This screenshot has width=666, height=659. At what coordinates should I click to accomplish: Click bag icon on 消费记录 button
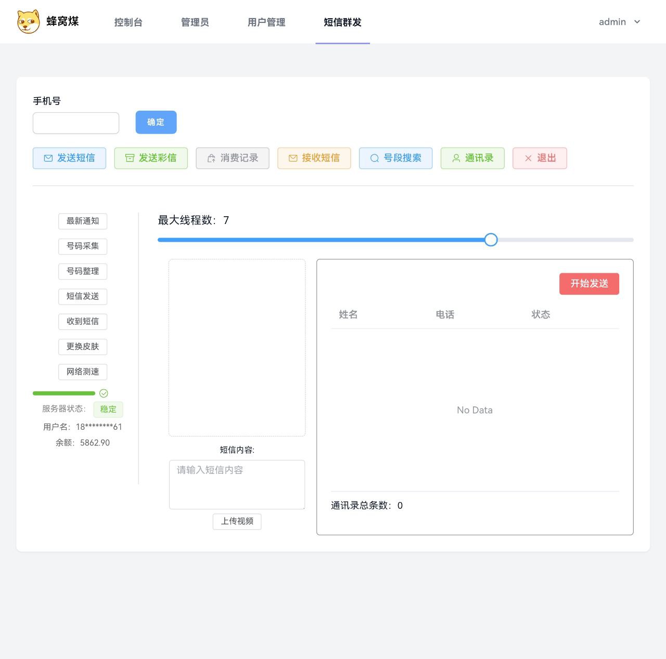(x=211, y=159)
